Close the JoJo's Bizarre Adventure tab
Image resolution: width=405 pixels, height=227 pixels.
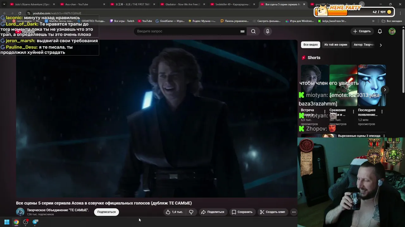(x=54, y=4)
